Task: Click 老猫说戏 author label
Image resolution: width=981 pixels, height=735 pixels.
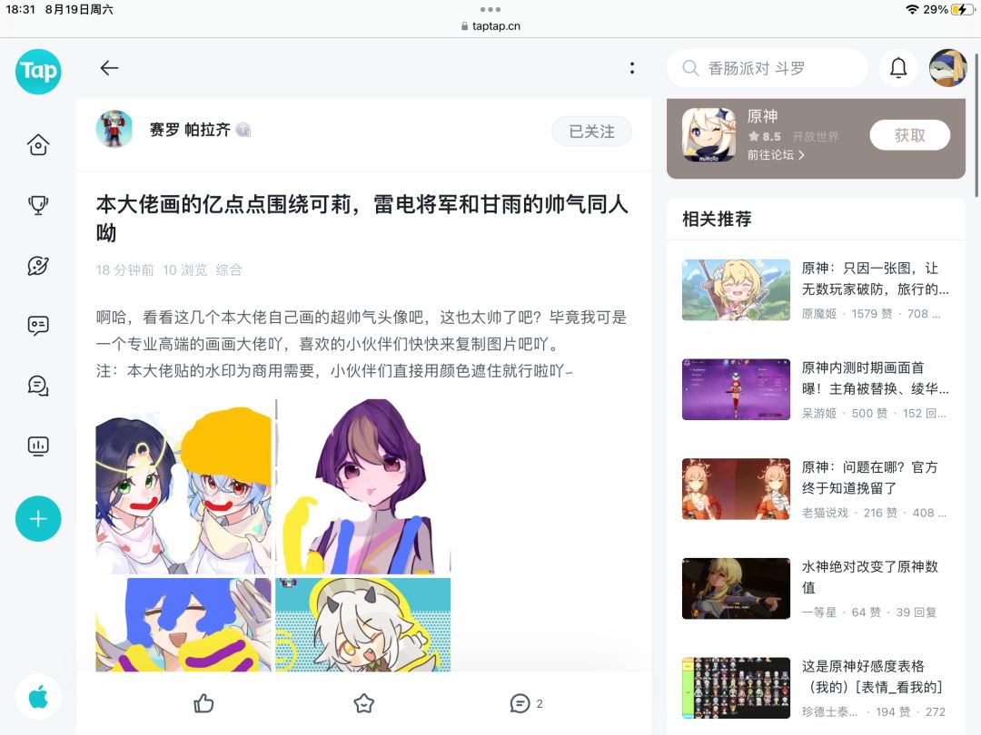Action: (x=825, y=513)
